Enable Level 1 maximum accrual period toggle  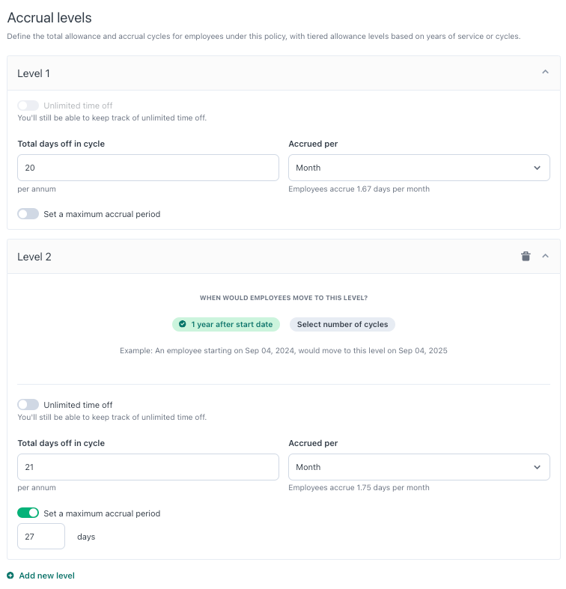click(28, 214)
